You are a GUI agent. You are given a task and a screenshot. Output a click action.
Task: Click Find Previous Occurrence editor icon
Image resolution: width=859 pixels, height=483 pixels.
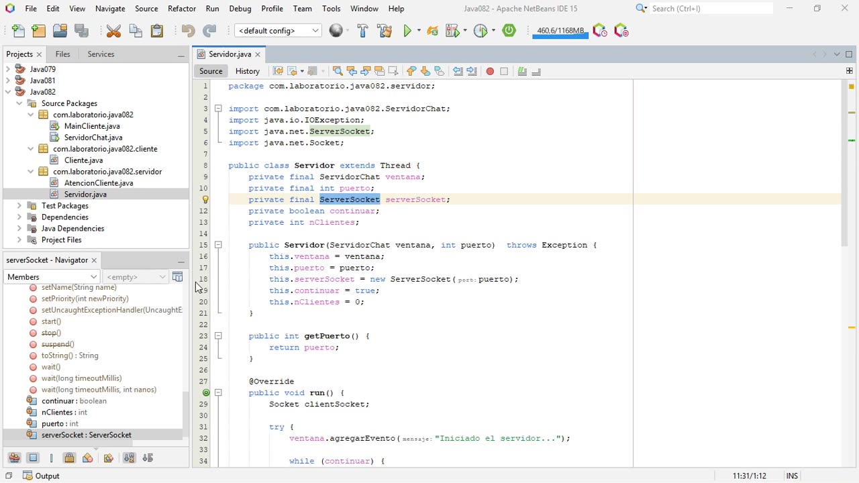tap(352, 71)
